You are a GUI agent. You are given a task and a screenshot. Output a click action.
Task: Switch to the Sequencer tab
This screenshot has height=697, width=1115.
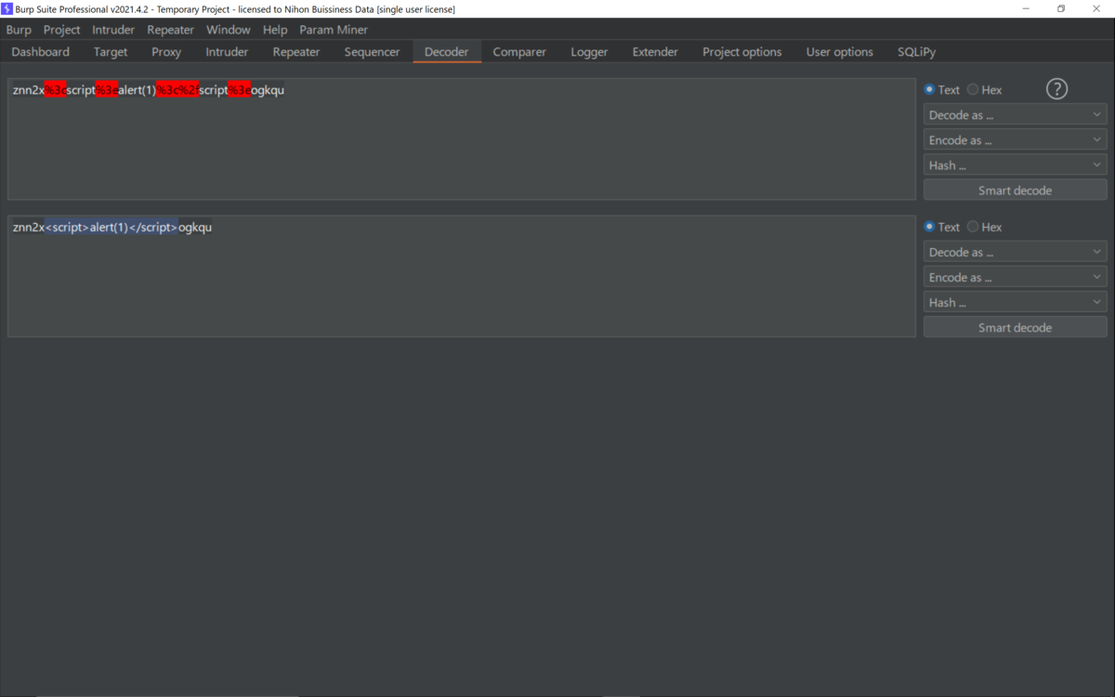click(x=372, y=52)
